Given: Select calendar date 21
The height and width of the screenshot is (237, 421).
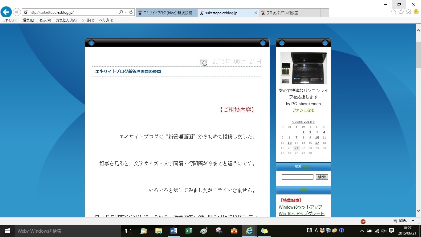Looking at the screenshot, I should pyautogui.click(x=296, y=148).
